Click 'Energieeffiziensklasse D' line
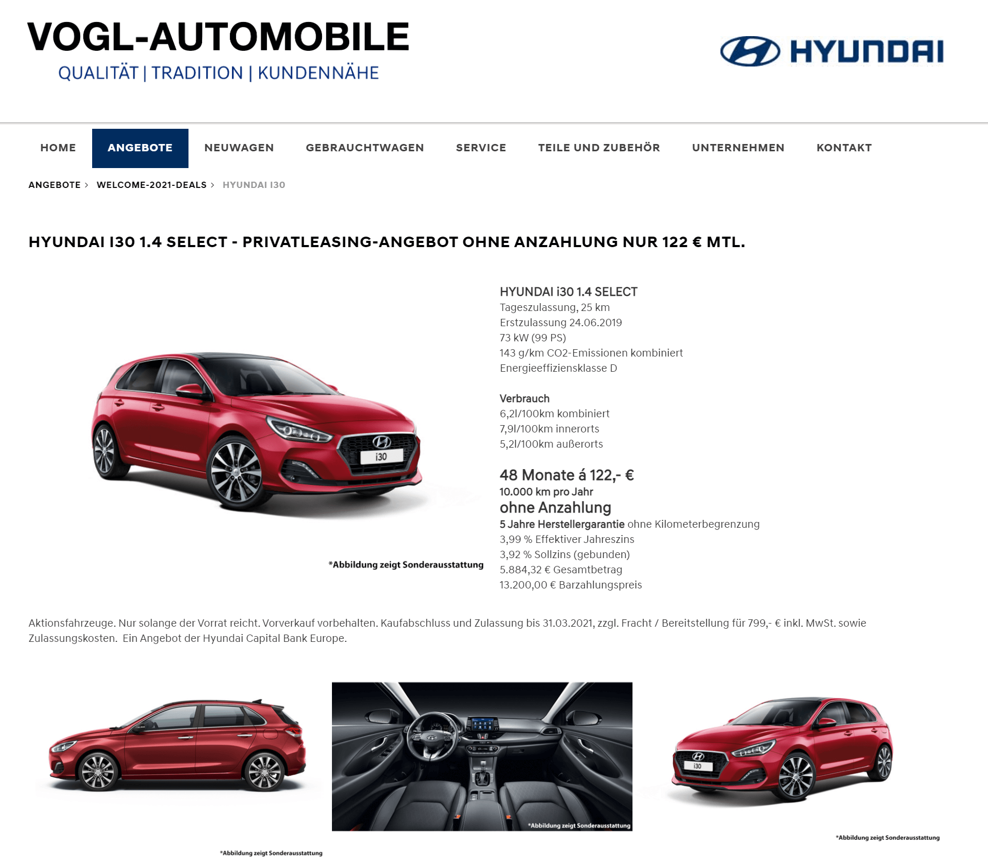The image size is (988, 867). coord(558,368)
